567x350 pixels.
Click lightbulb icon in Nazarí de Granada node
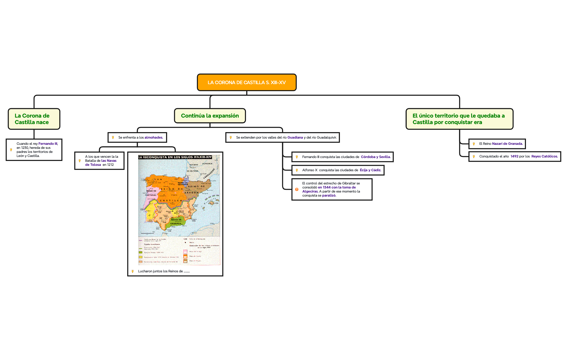[474, 144]
